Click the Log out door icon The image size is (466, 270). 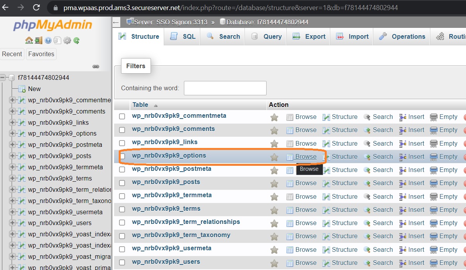tap(38, 40)
